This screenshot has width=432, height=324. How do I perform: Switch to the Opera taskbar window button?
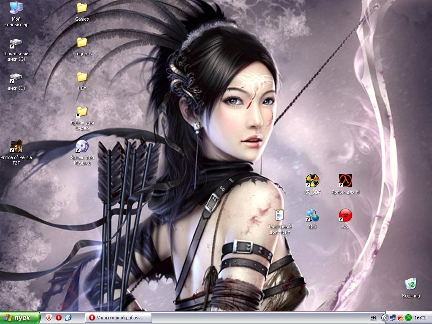click(116, 318)
